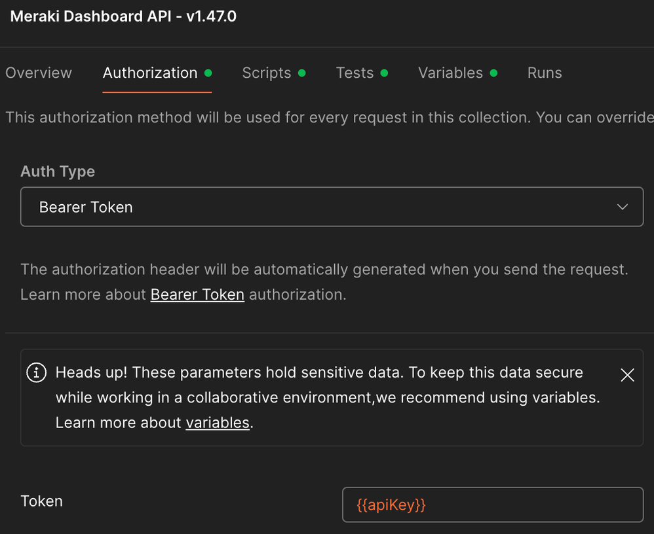Click the green status dot beside Variables
This screenshot has height=534, width=654.
click(495, 73)
